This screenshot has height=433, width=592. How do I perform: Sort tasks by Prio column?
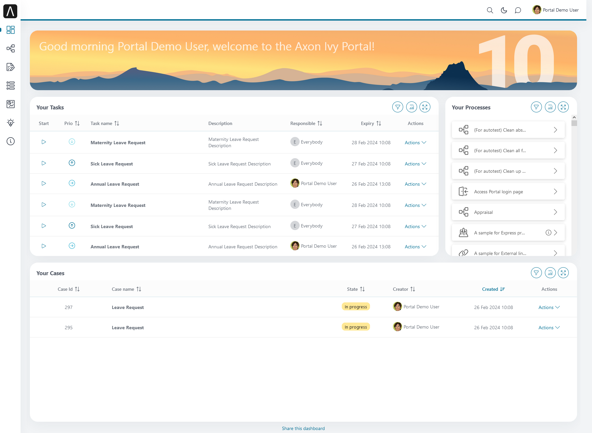(x=77, y=123)
